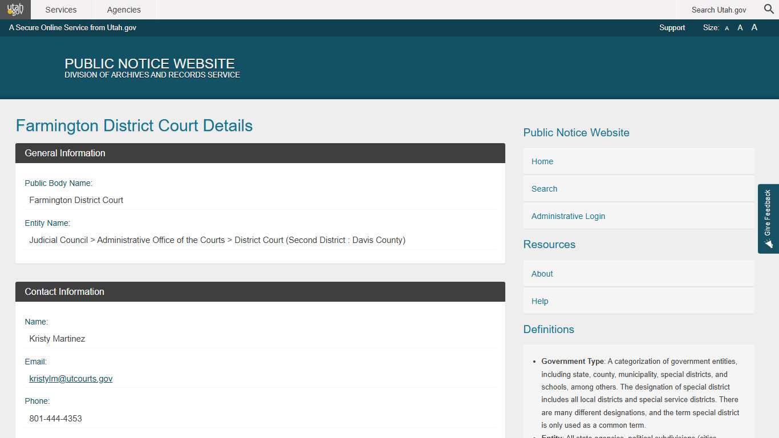Click the search magnifier icon
This screenshot has height=438, width=779.
coord(768,9)
